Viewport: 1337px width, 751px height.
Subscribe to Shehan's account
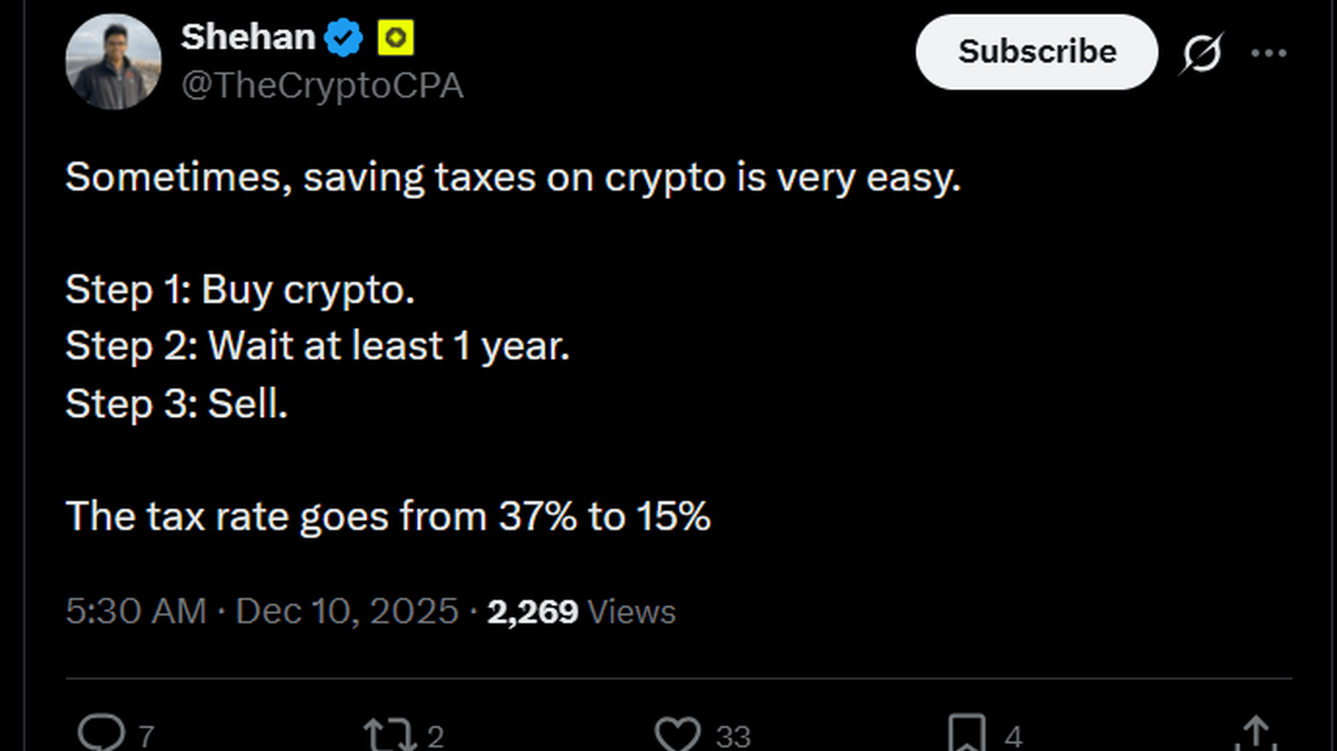click(1036, 52)
